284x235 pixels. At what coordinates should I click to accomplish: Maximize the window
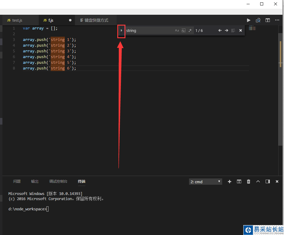[x=262, y=4]
